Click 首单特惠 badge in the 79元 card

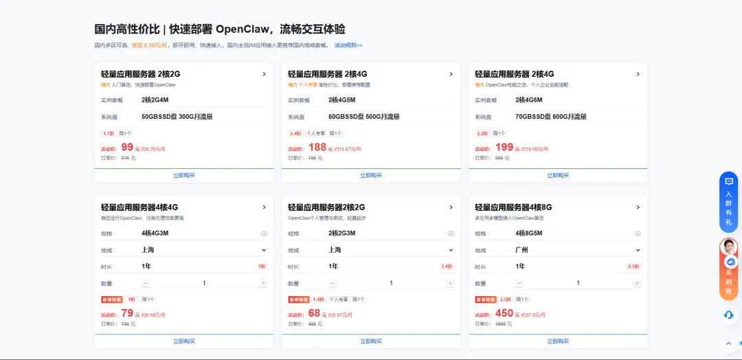pos(112,300)
